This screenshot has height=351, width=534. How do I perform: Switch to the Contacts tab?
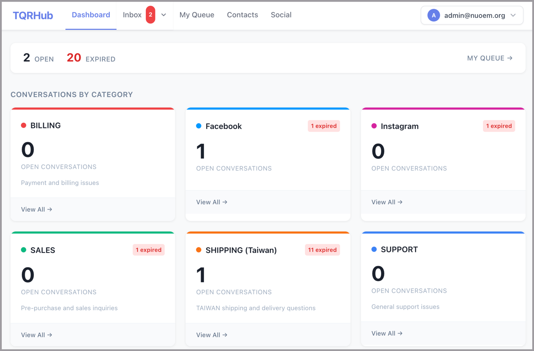[x=242, y=15]
